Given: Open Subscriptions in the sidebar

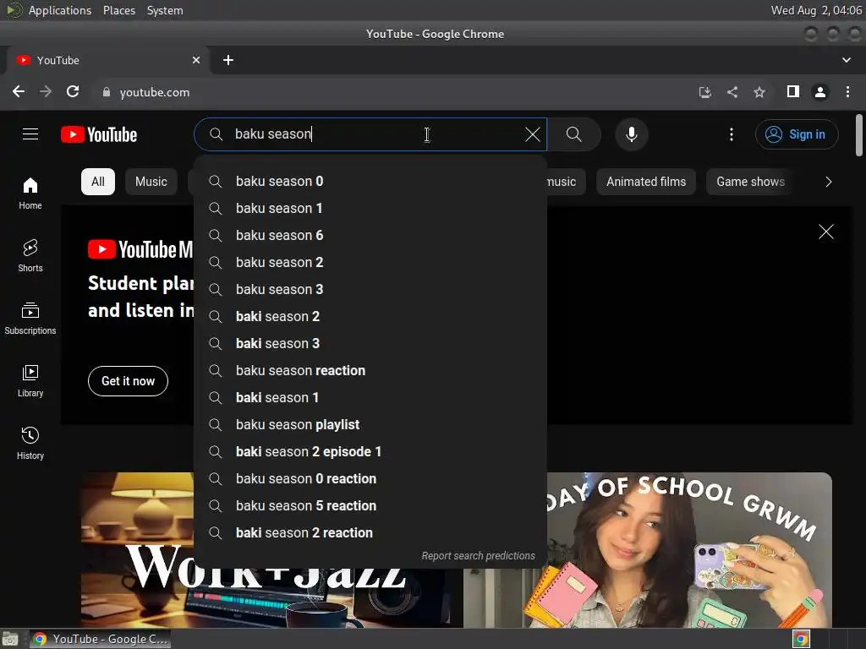Looking at the screenshot, I should coord(30,319).
